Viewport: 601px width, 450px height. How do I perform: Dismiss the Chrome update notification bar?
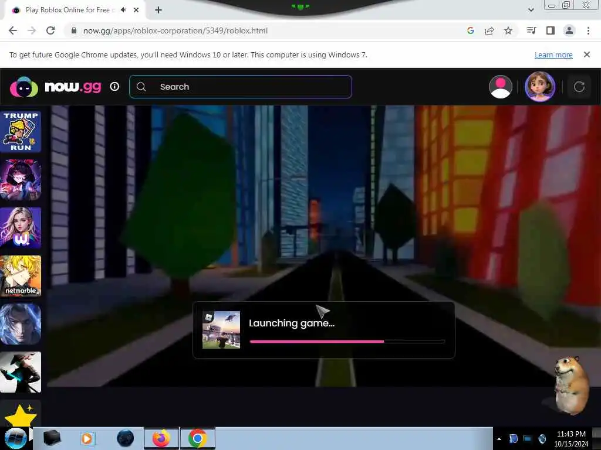[587, 54]
